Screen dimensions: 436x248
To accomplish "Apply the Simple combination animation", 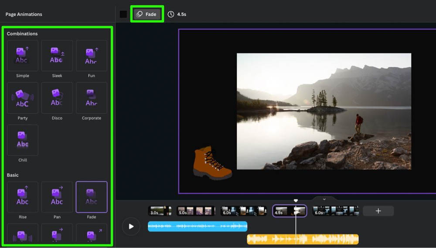I will [x=23, y=56].
